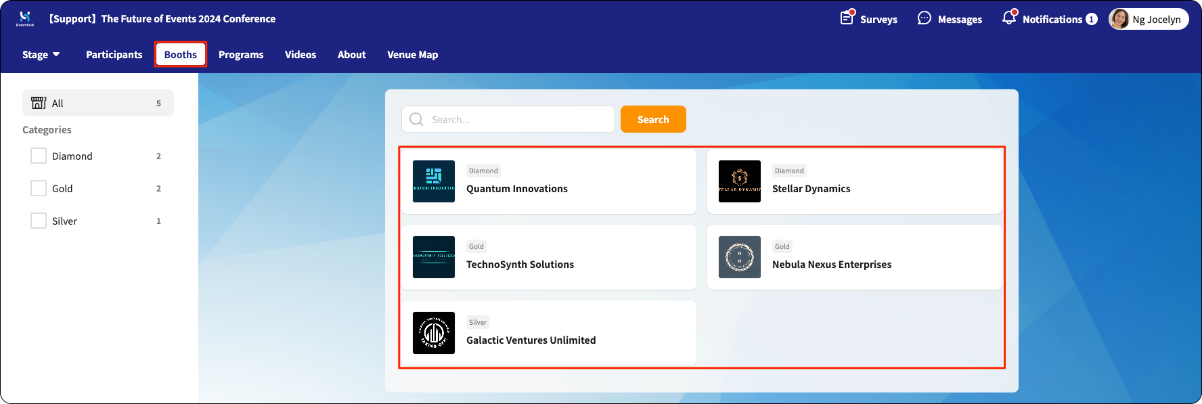Open the Nebula Nexus Enterprises logo

tap(740, 257)
